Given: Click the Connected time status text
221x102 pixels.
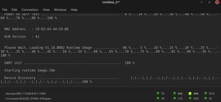Looking at the screenshot, I should tap(28, 99).
